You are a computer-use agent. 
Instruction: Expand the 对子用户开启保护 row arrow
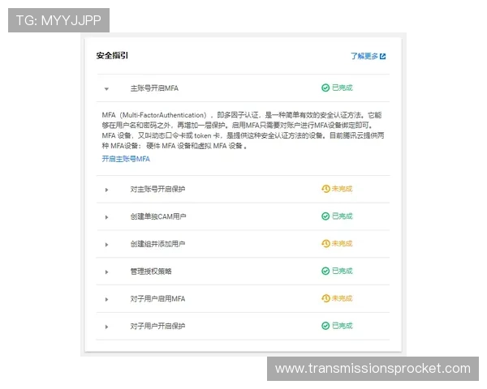point(106,327)
